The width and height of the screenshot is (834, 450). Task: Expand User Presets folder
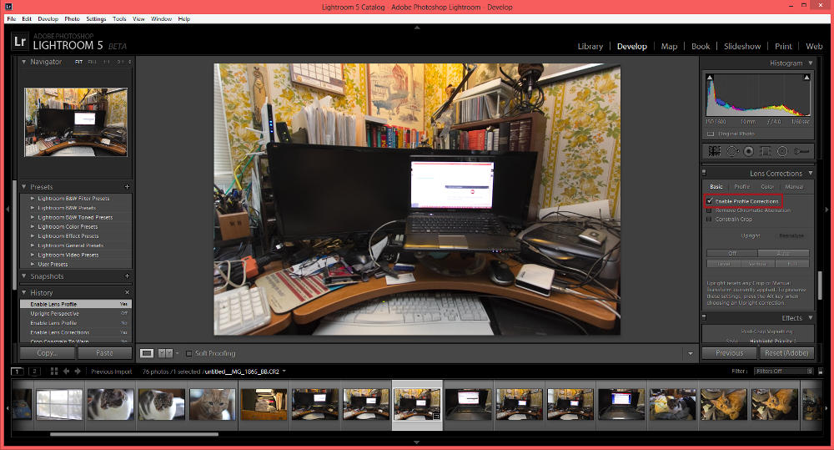(x=33, y=264)
